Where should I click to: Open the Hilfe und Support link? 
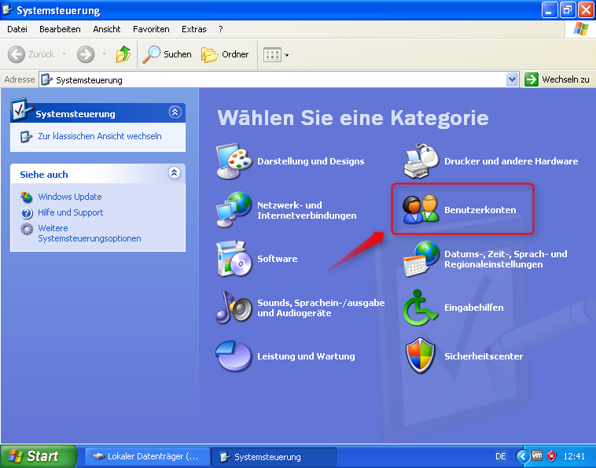coord(70,212)
